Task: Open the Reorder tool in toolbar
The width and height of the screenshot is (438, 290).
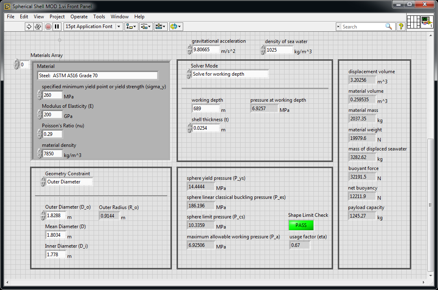Action: (176, 26)
